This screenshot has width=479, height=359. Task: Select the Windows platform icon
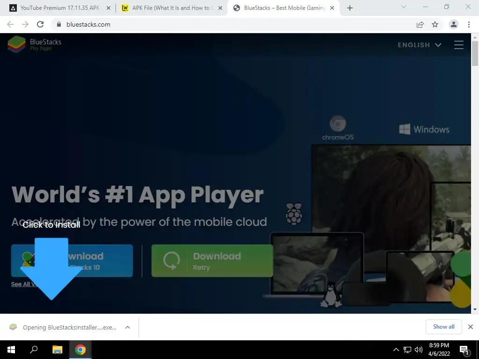click(x=424, y=129)
